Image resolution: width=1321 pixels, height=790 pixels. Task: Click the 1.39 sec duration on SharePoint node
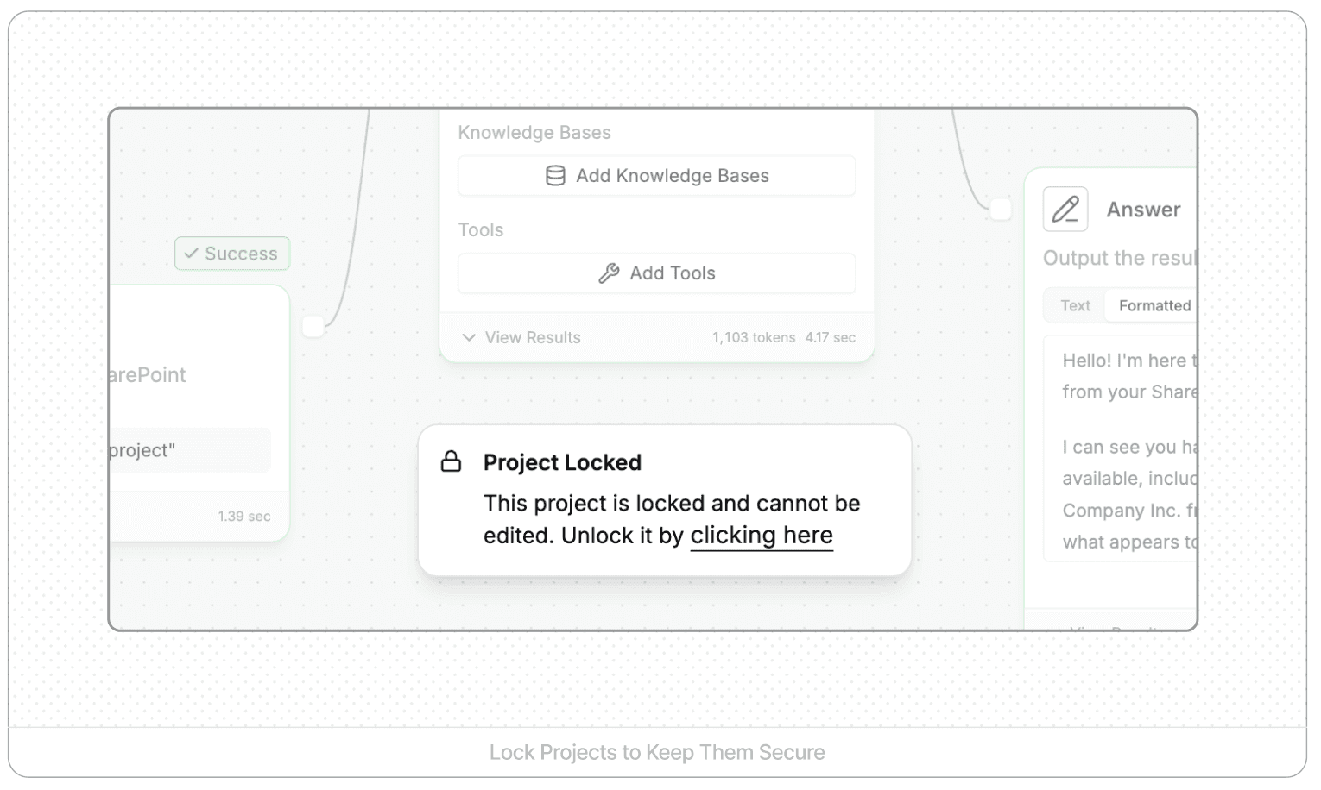(243, 516)
